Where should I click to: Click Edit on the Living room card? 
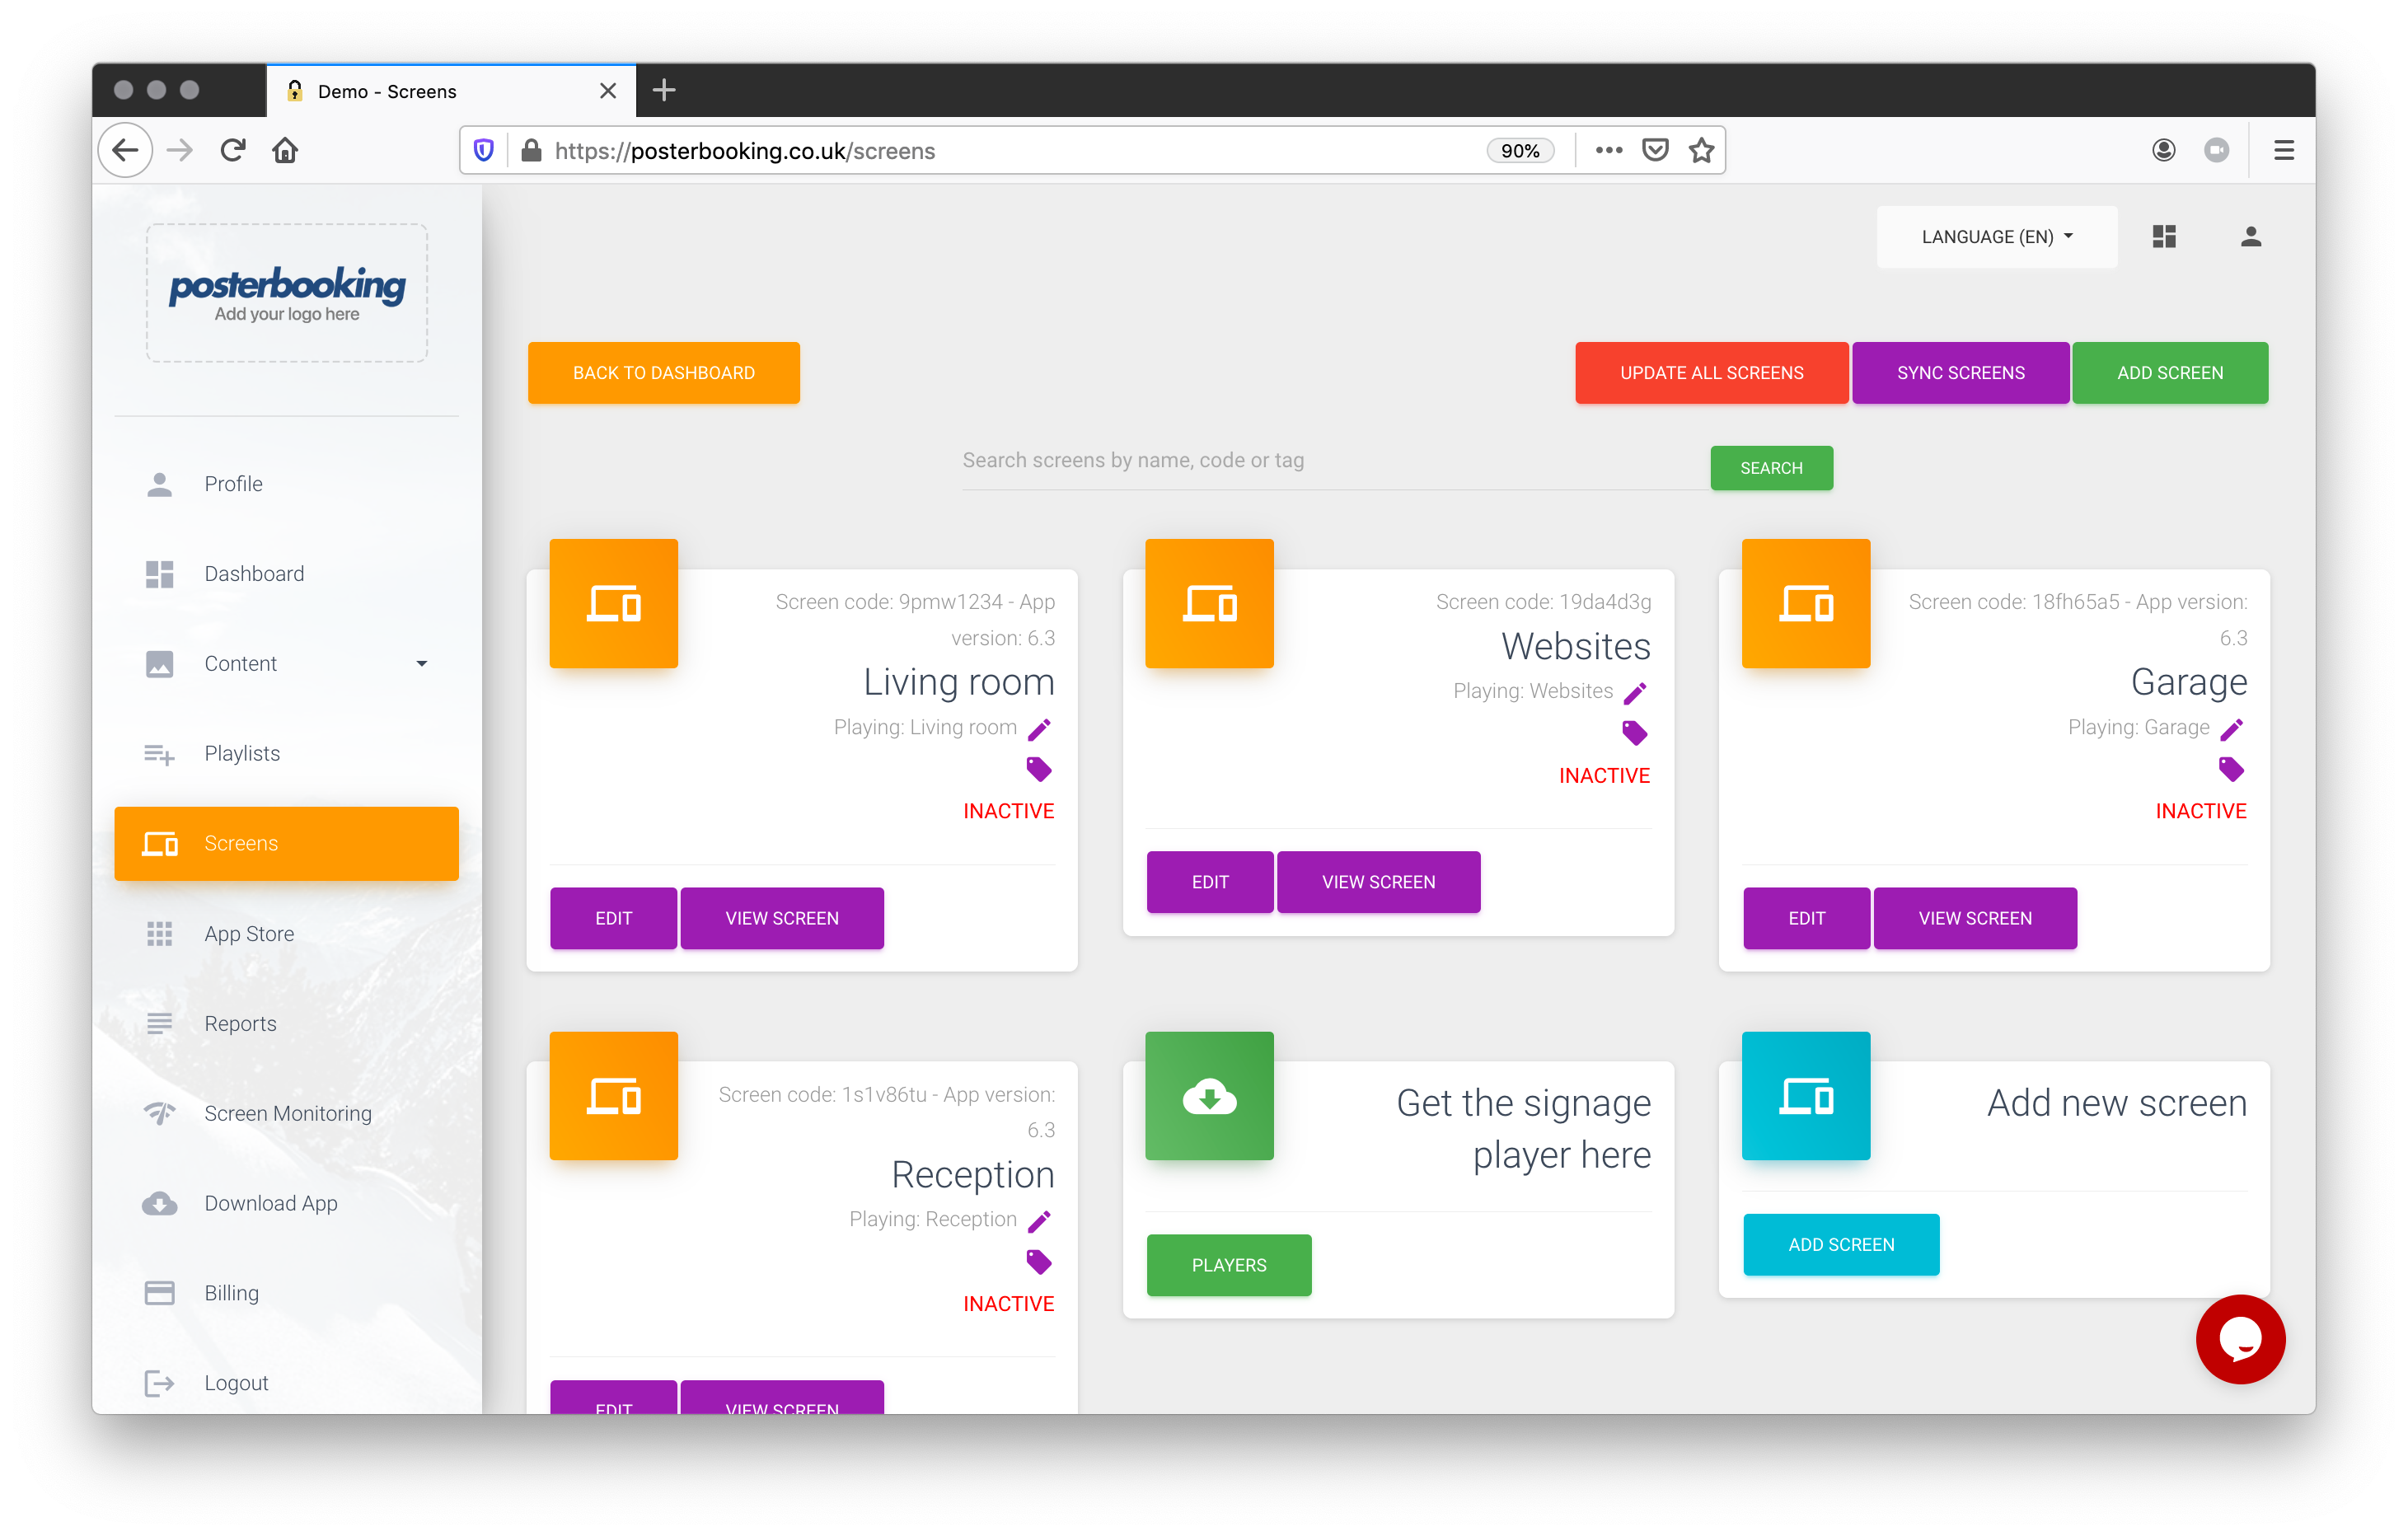tap(613, 918)
